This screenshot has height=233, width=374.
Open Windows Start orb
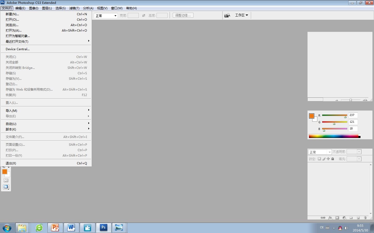coord(7,228)
